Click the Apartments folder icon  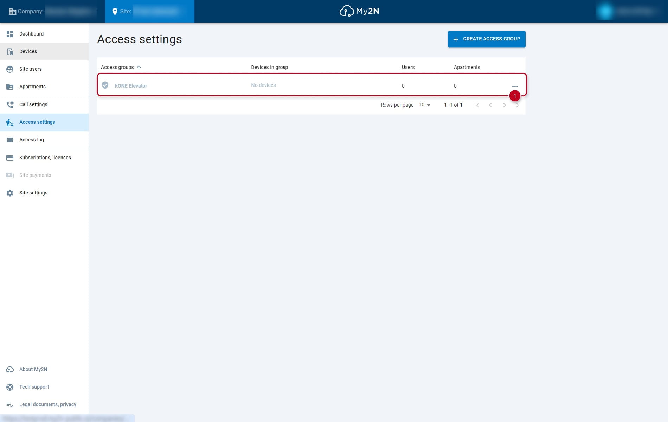[10, 87]
